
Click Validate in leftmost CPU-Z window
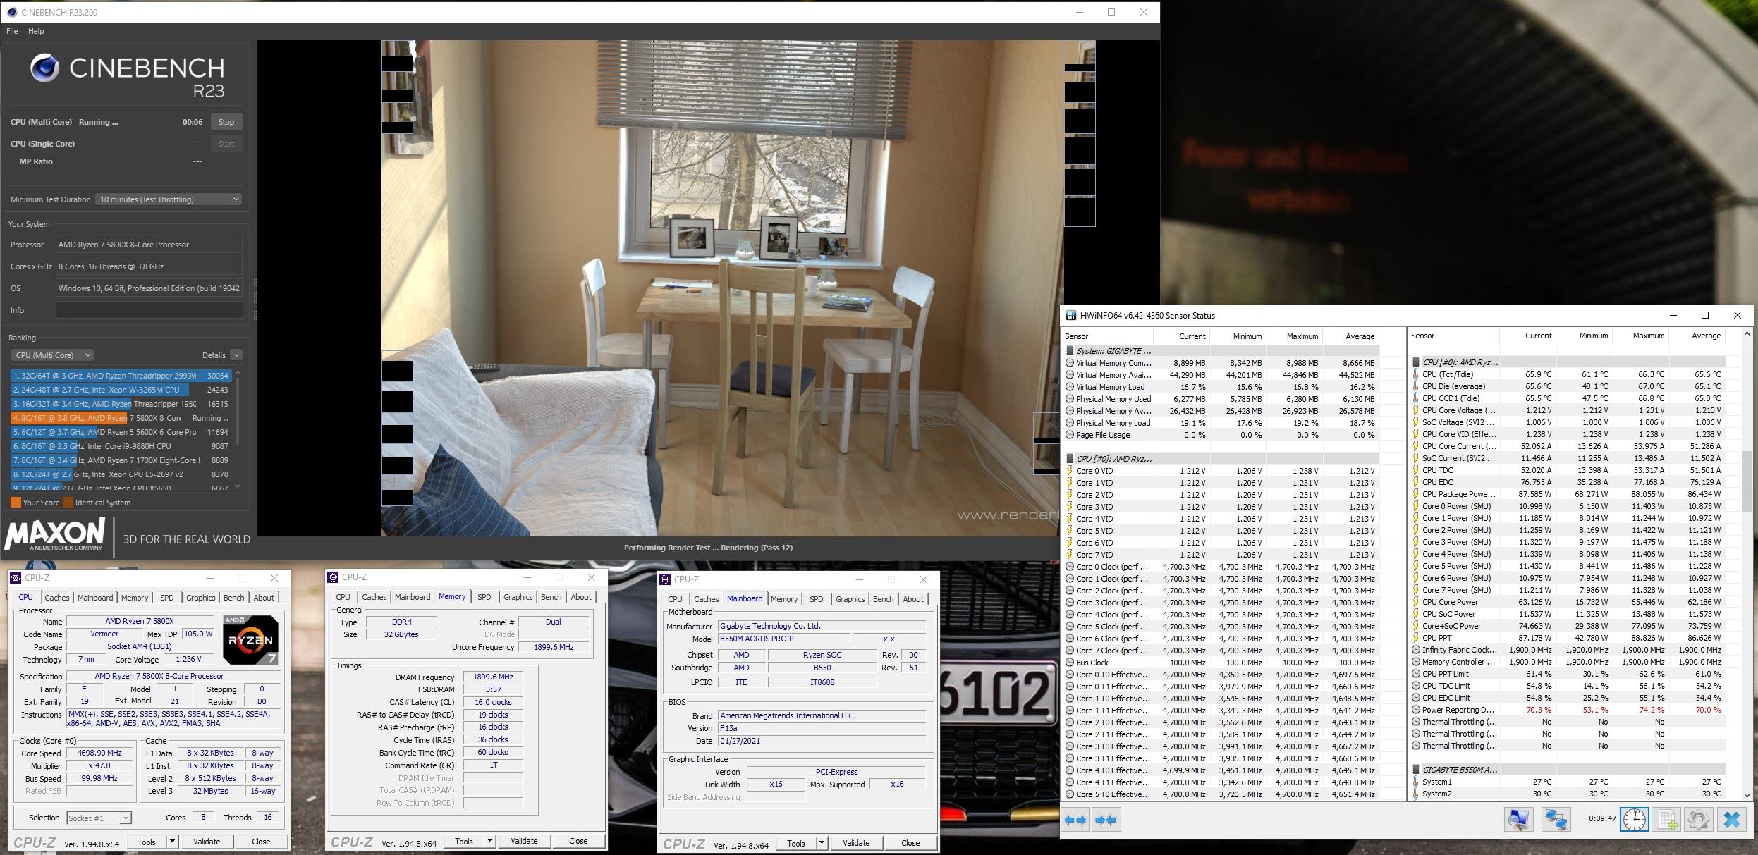(x=207, y=842)
